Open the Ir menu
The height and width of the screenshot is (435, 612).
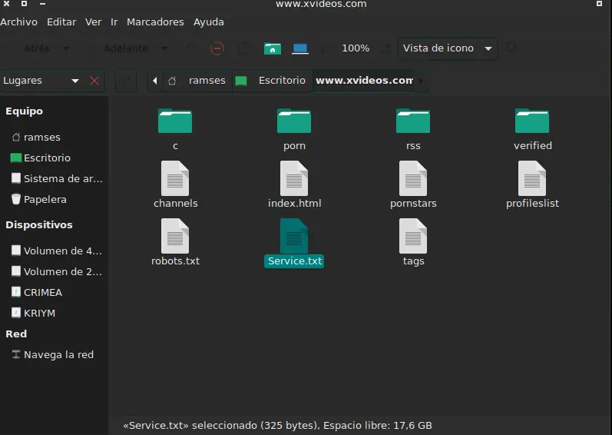point(114,22)
